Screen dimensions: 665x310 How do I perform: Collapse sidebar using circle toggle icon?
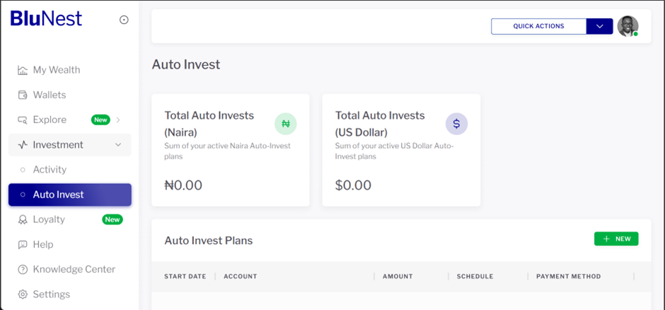point(125,20)
